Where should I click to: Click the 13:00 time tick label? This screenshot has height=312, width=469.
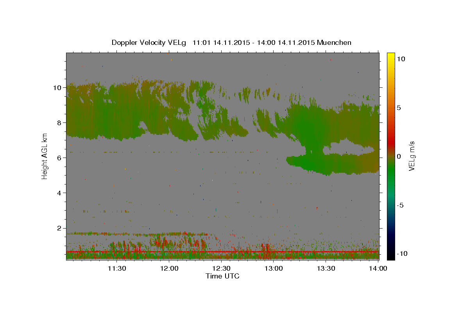[274, 268]
